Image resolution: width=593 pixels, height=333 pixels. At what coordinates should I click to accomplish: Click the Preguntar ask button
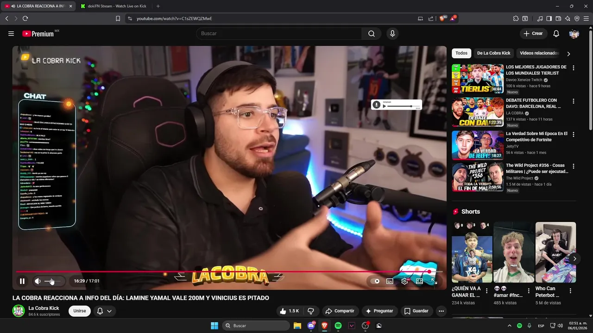(379, 311)
